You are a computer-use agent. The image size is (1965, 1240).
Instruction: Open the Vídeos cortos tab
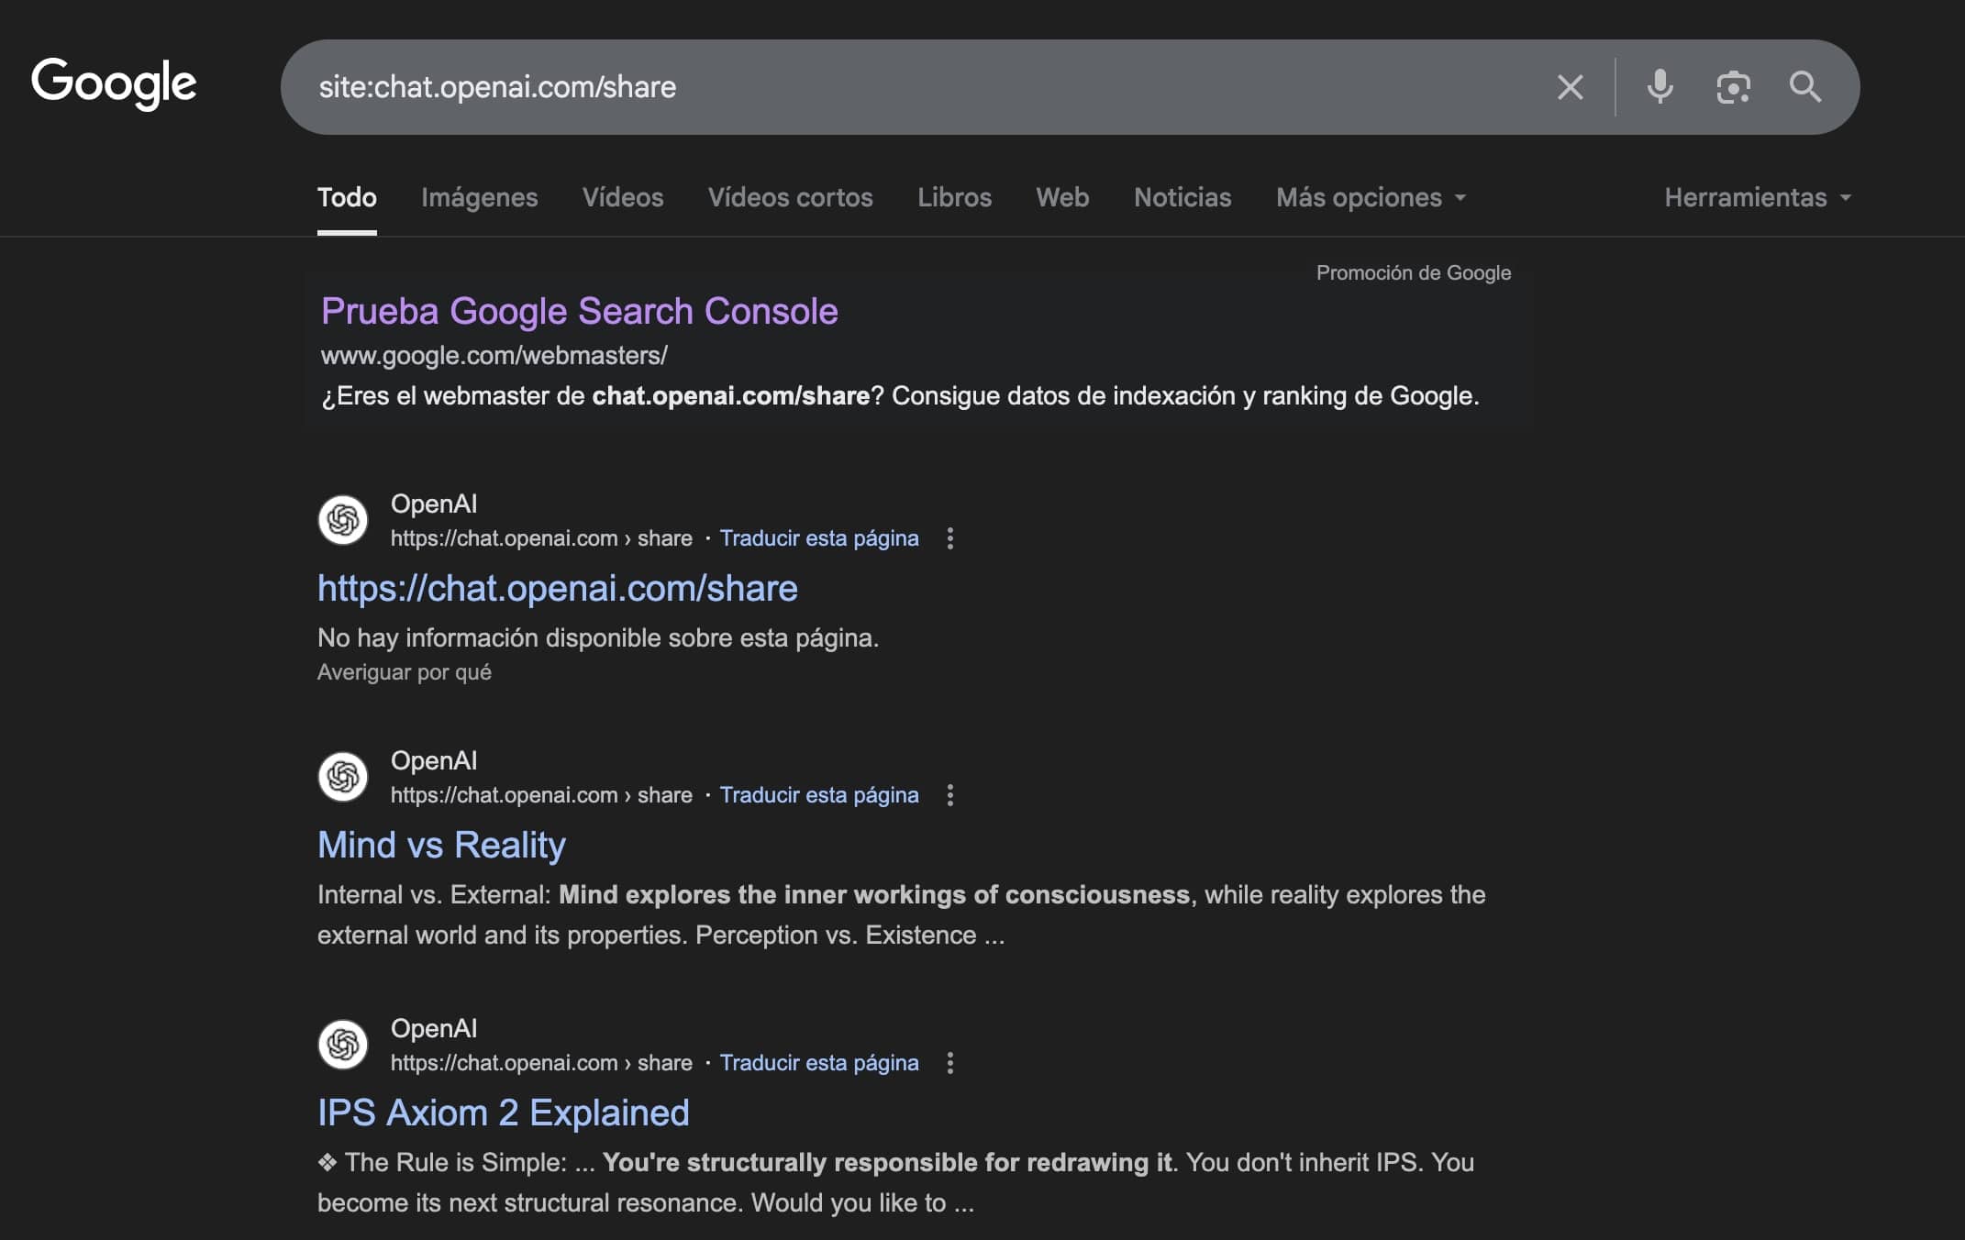(790, 197)
